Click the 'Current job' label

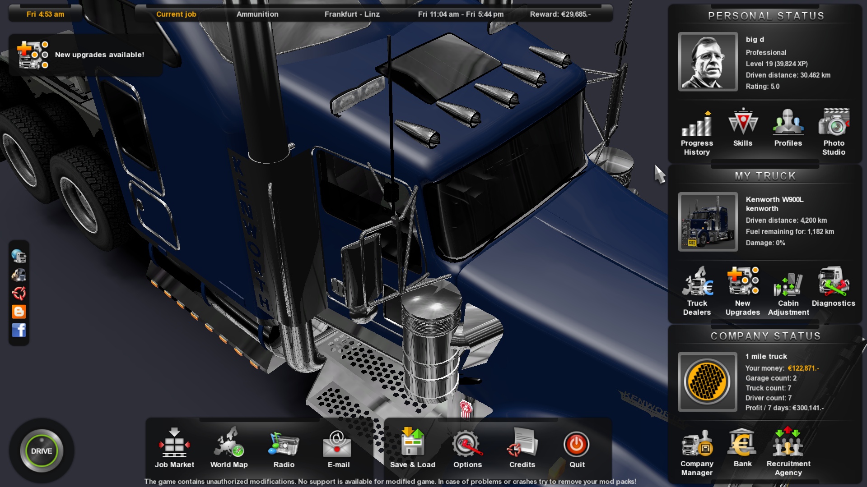(x=176, y=14)
